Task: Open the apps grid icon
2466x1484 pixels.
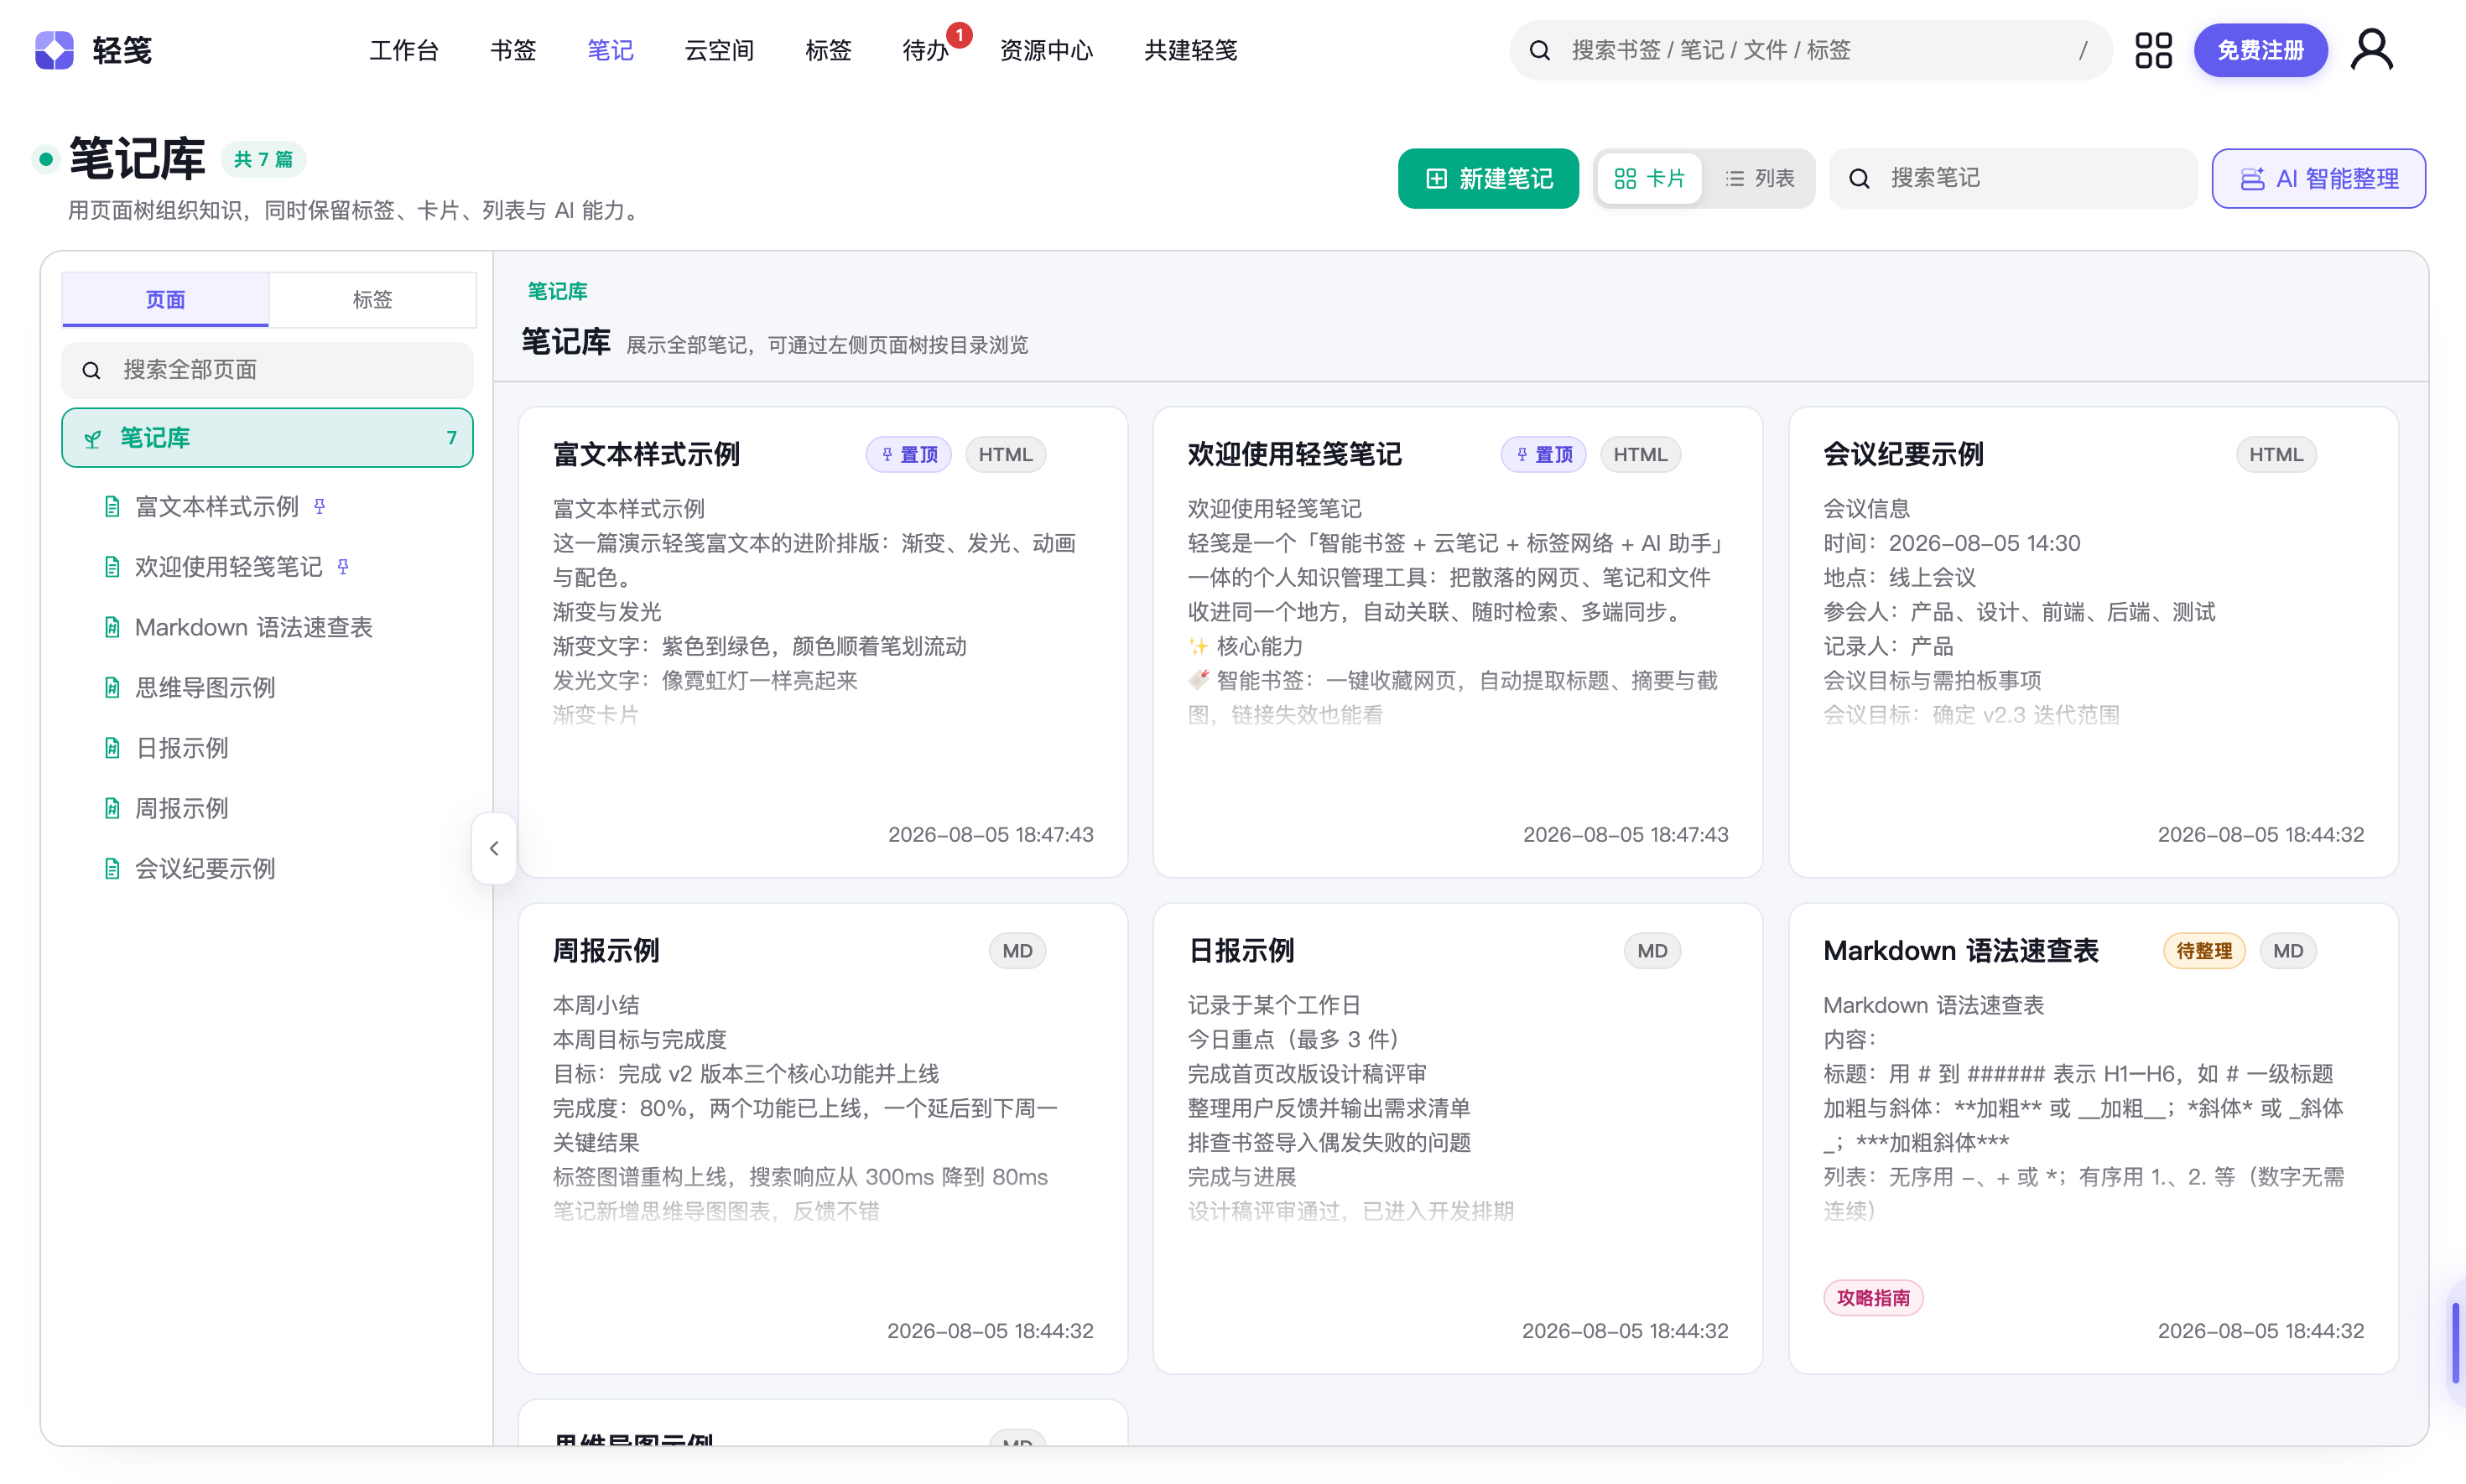Action: [2153, 50]
